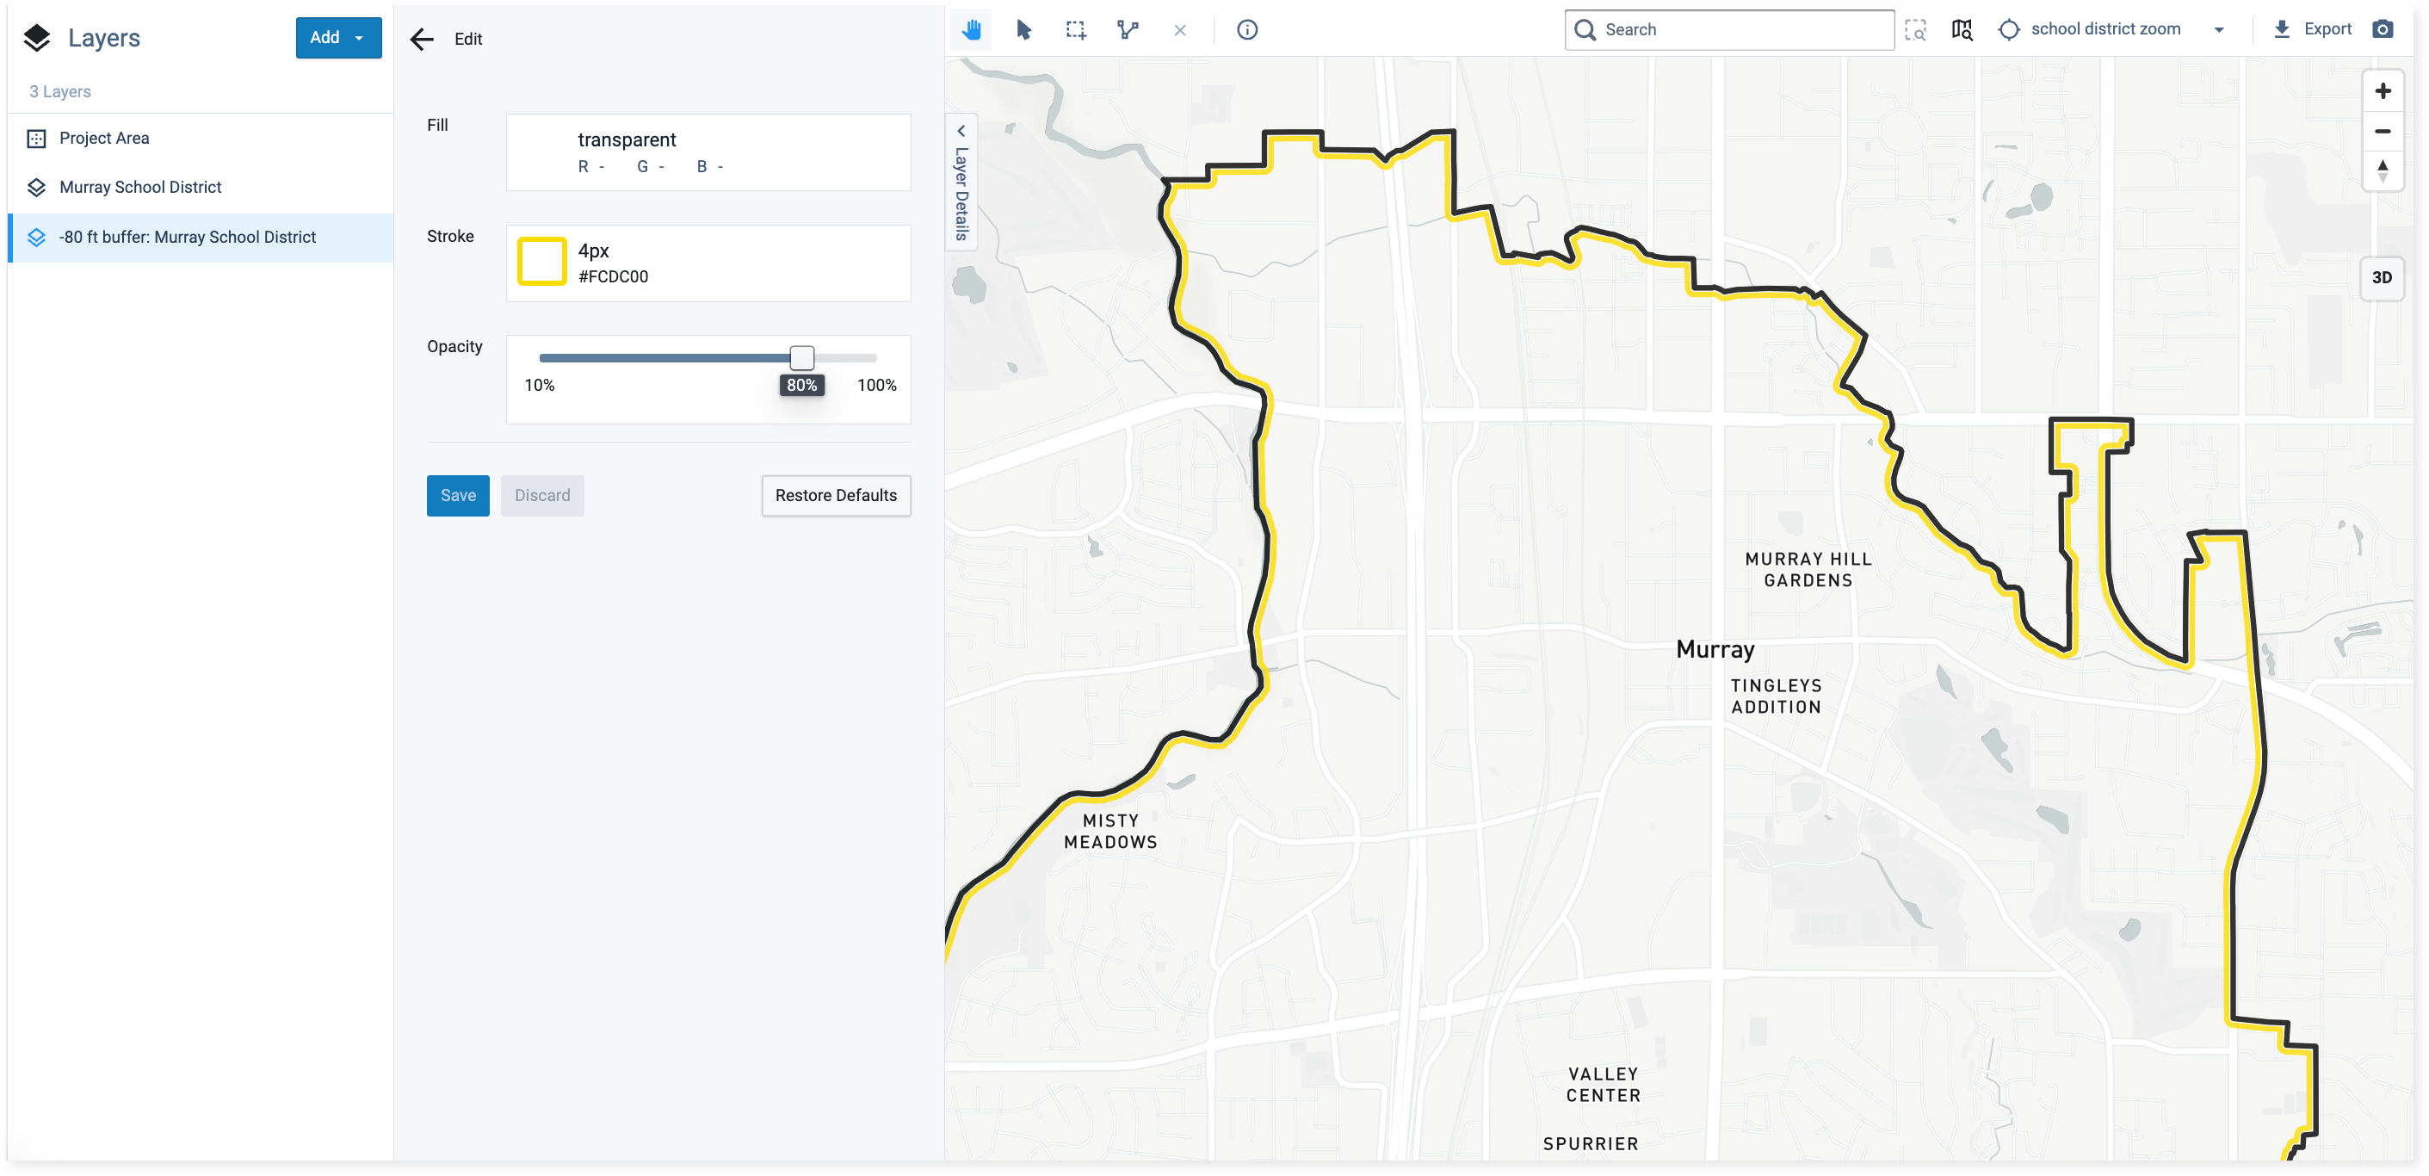Reset map north with compass
This screenshot has width=2429, height=1176.
pos(2383,170)
